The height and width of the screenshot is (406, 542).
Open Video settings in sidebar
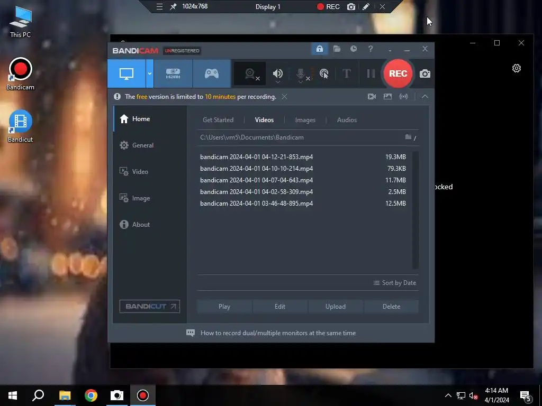click(150, 172)
